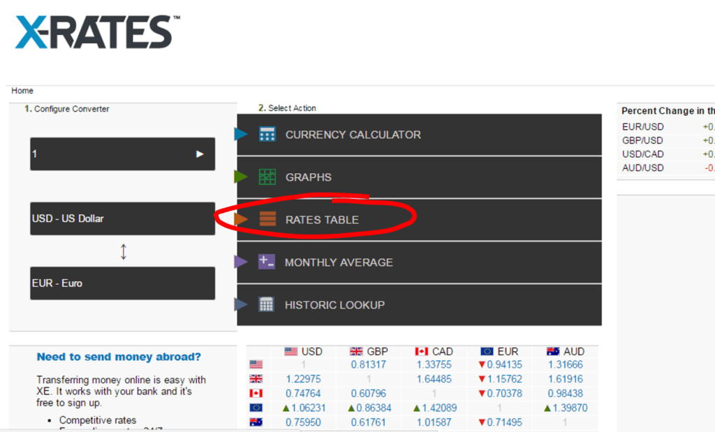Screen dimensions: 715x432
Task: Select the Historic Lookup action
Action: click(334, 305)
